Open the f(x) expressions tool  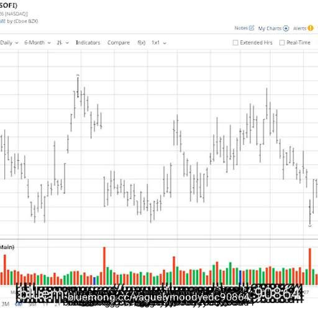(x=142, y=43)
